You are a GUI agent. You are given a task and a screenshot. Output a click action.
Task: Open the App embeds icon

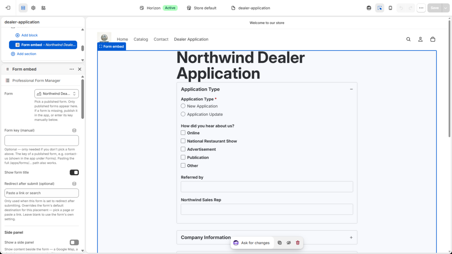tap(44, 8)
